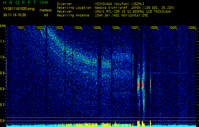Image resolution: width=199 pixels, height=127 pixels.
Task: Click the 1024 time marker
Action: coord(78,28)
